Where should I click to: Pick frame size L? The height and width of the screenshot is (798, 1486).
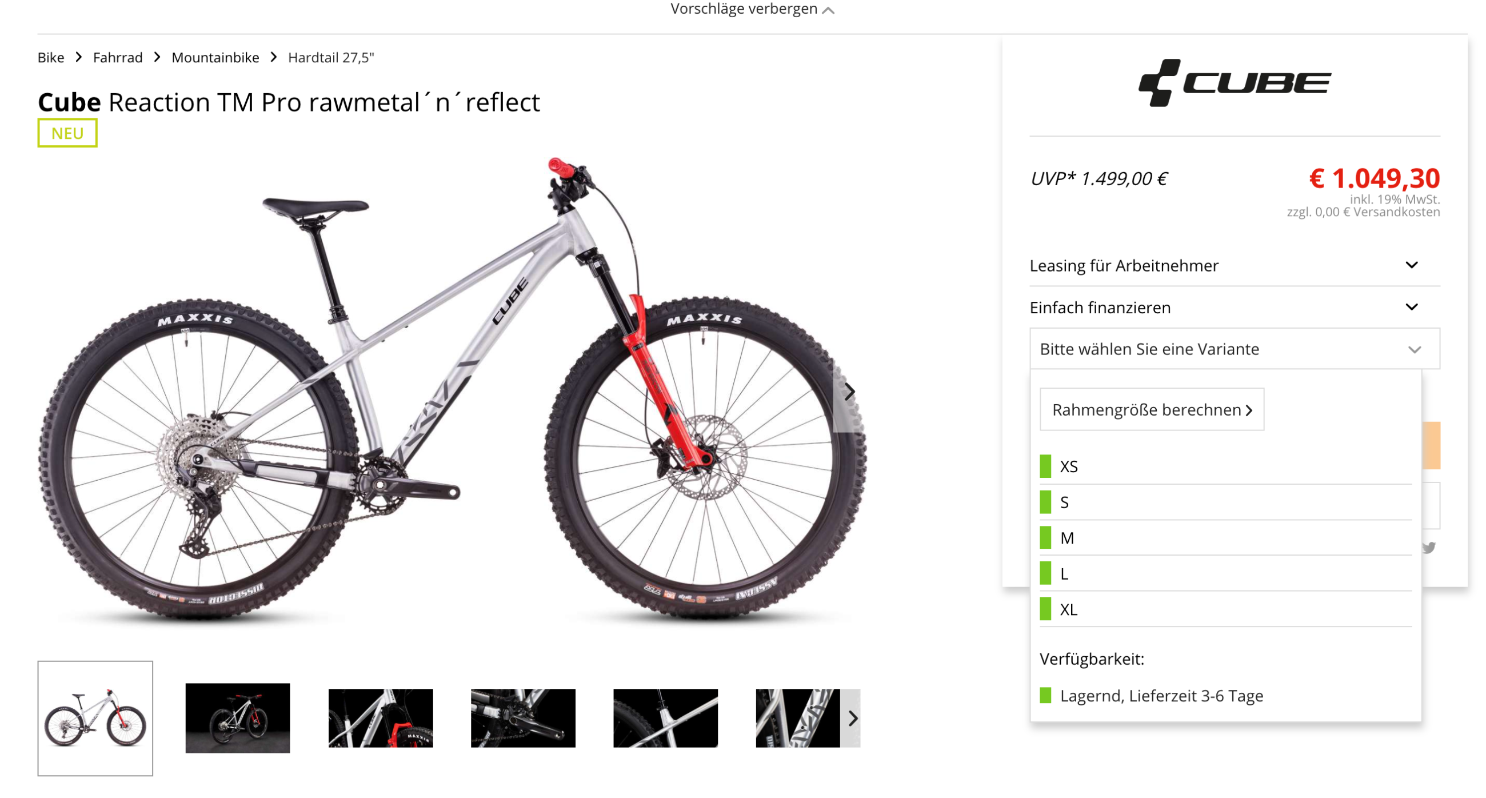click(1225, 573)
